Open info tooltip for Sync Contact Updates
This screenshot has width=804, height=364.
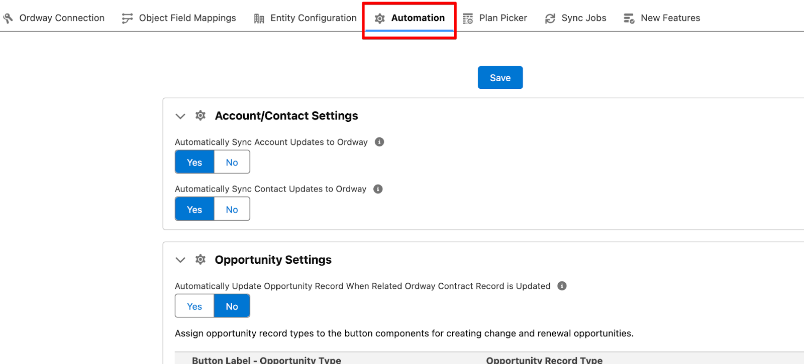point(378,189)
